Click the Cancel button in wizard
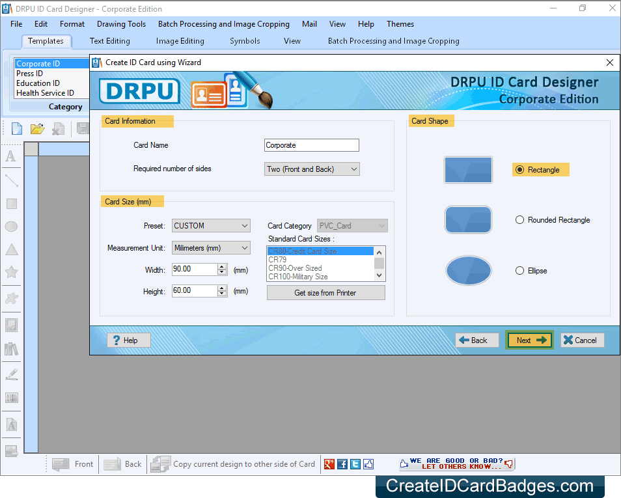Image resolution: width=621 pixels, height=498 pixels. pos(582,340)
